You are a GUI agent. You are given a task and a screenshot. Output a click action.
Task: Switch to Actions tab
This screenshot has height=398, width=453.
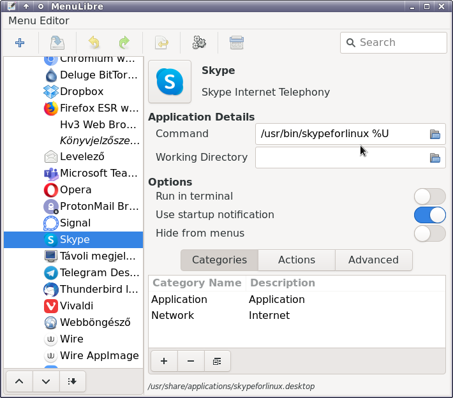pyautogui.click(x=297, y=260)
